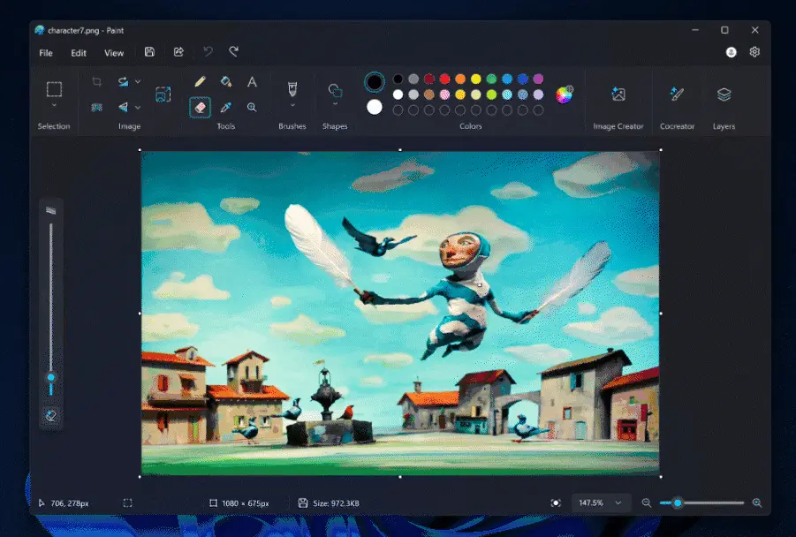Open the File menu
Image resolution: width=796 pixels, height=537 pixels.
point(45,53)
